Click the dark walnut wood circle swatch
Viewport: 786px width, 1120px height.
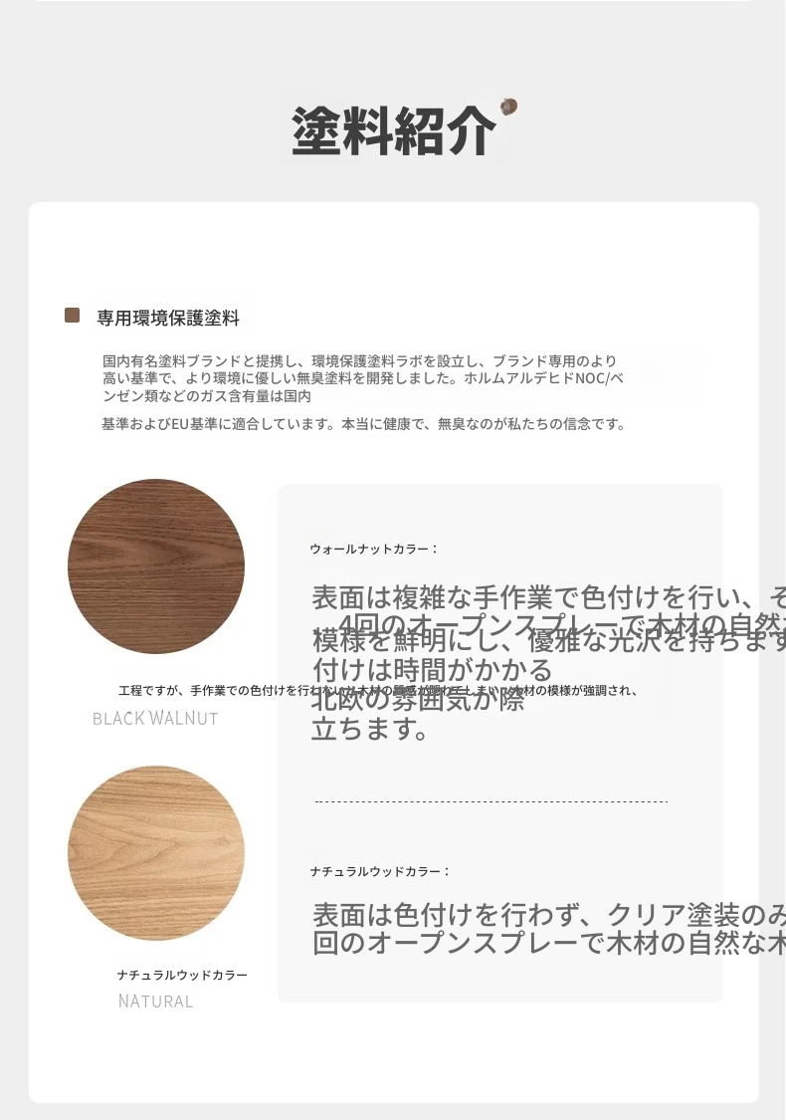[156, 565]
